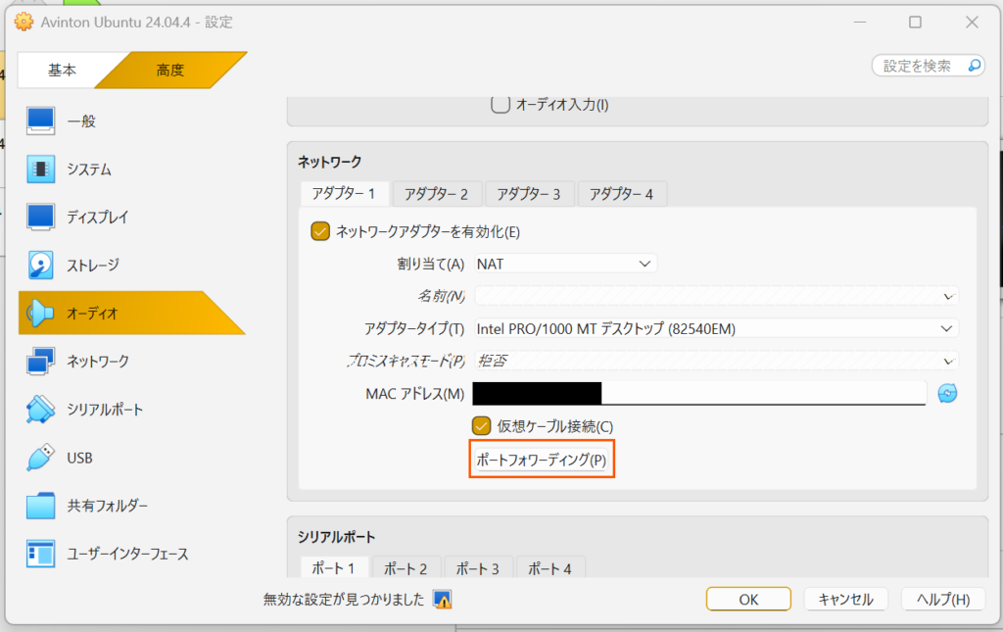Click the シリアルポート section heading
Image resolution: width=1003 pixels, height=632 pixels.
coord(337,537)
